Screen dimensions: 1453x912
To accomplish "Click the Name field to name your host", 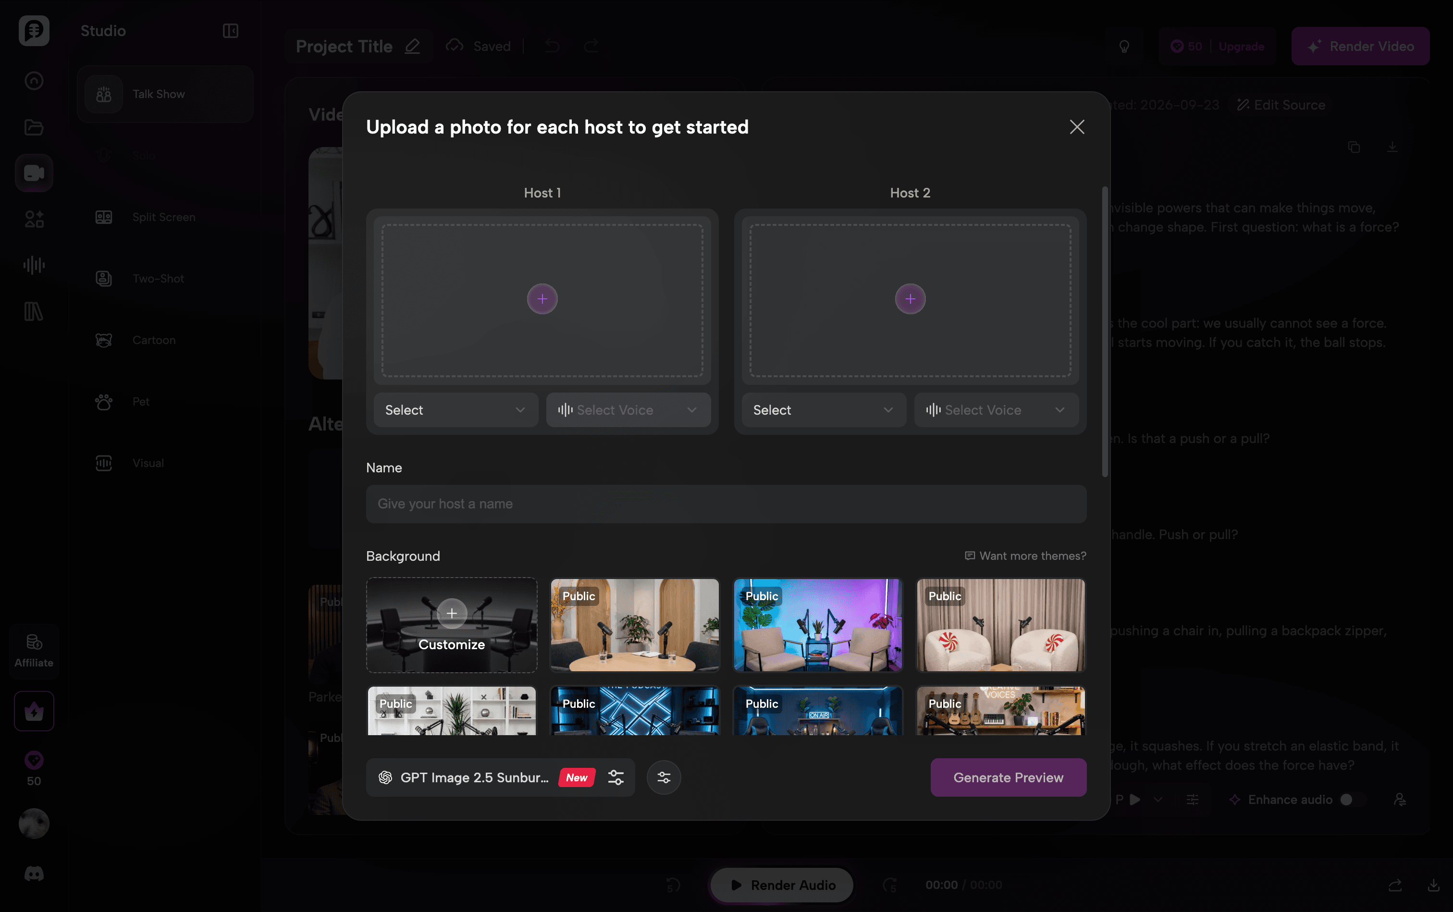I will pyautogui.click(x=726, y=504).
